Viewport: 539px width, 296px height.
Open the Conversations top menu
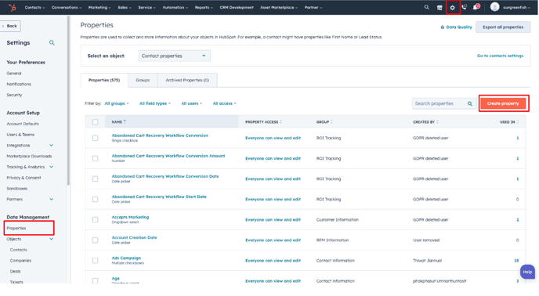67,7
